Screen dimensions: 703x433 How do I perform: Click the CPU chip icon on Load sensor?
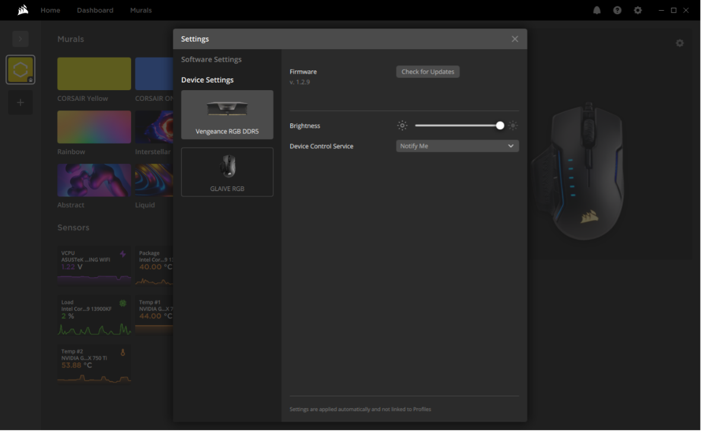(123, 304)
